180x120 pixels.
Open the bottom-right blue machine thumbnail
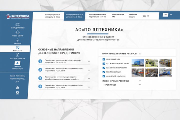point(165,72)
